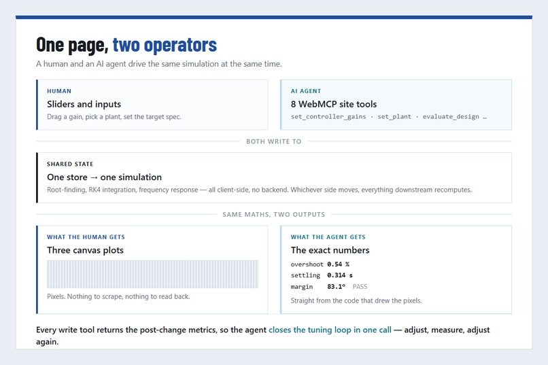Viewport: 548px width, 365px height.
Task: Click the BOTH WRITE TO divider label
Action: 273,141
